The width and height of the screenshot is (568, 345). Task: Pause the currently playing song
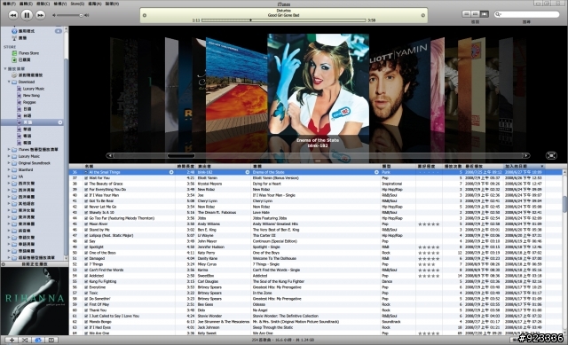[27, 15]
